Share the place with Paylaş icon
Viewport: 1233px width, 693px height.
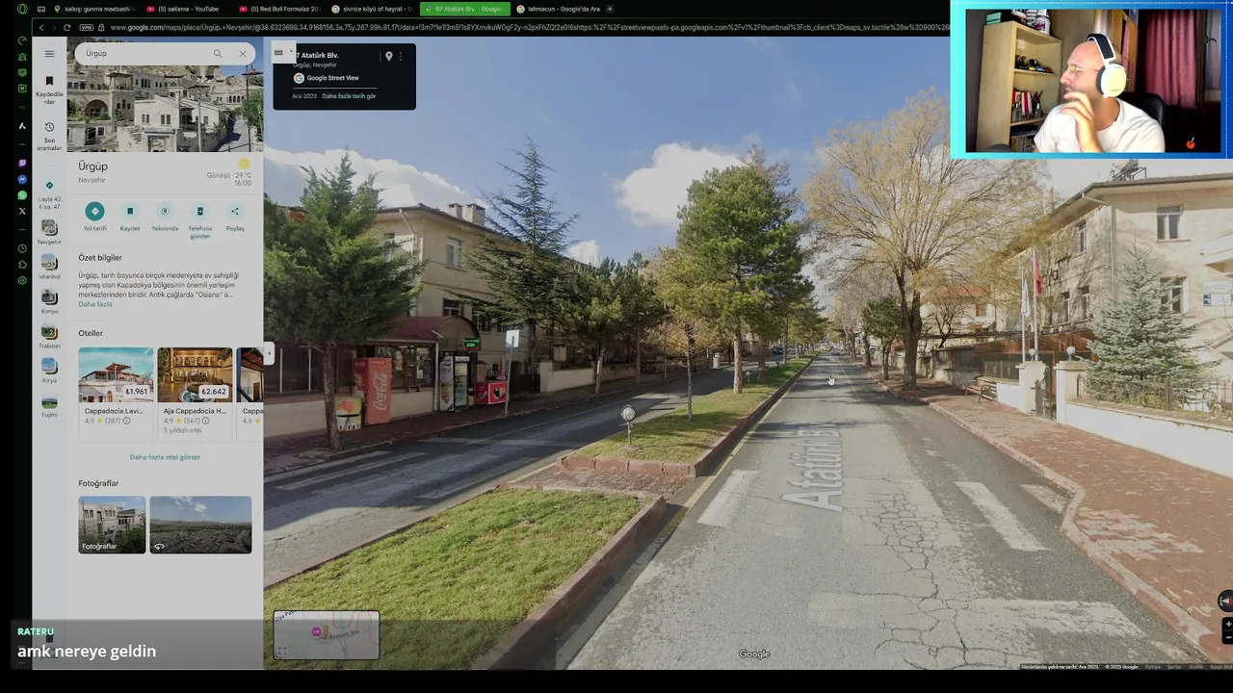click(235, 217)
